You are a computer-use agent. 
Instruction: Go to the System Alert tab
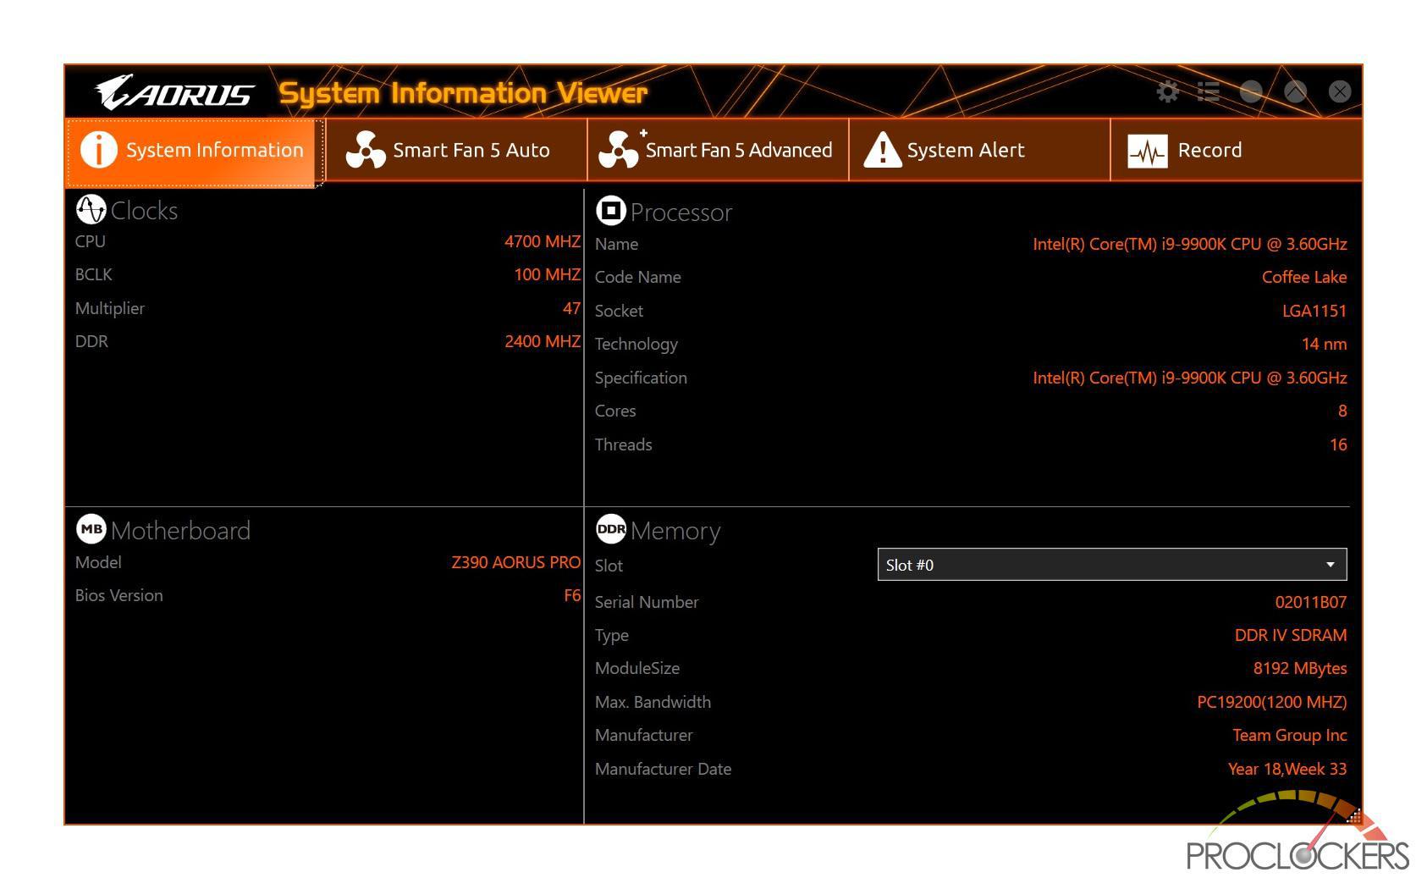[979, 151]
